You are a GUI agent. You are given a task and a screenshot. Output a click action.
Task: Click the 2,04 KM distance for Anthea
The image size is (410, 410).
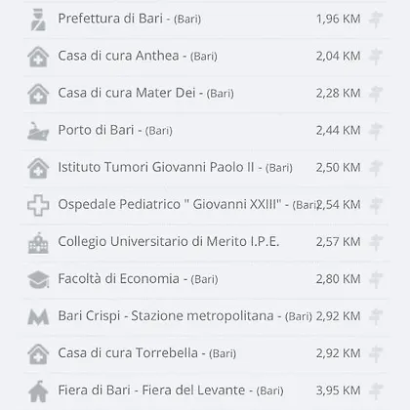coord(338,56)
